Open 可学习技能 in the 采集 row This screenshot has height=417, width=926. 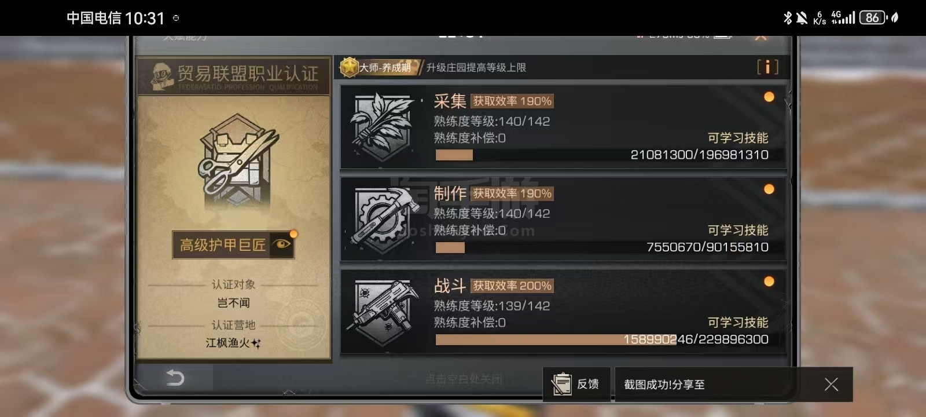click(x=737, y=138)
